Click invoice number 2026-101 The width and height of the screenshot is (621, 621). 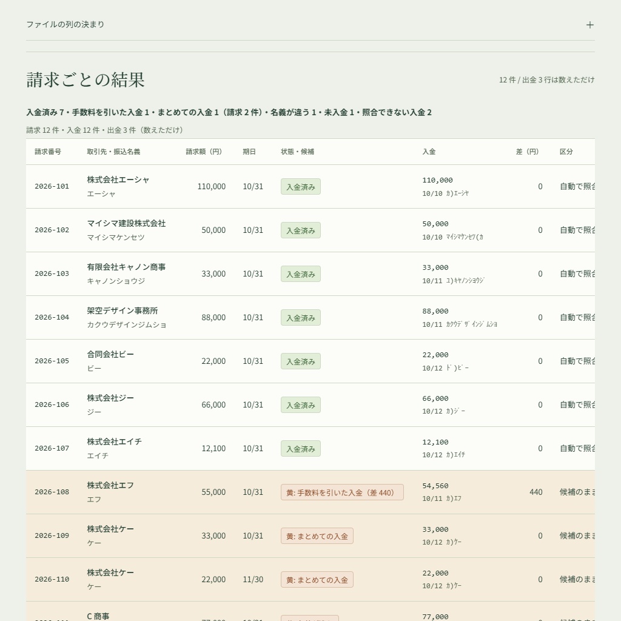click(52, 187)
